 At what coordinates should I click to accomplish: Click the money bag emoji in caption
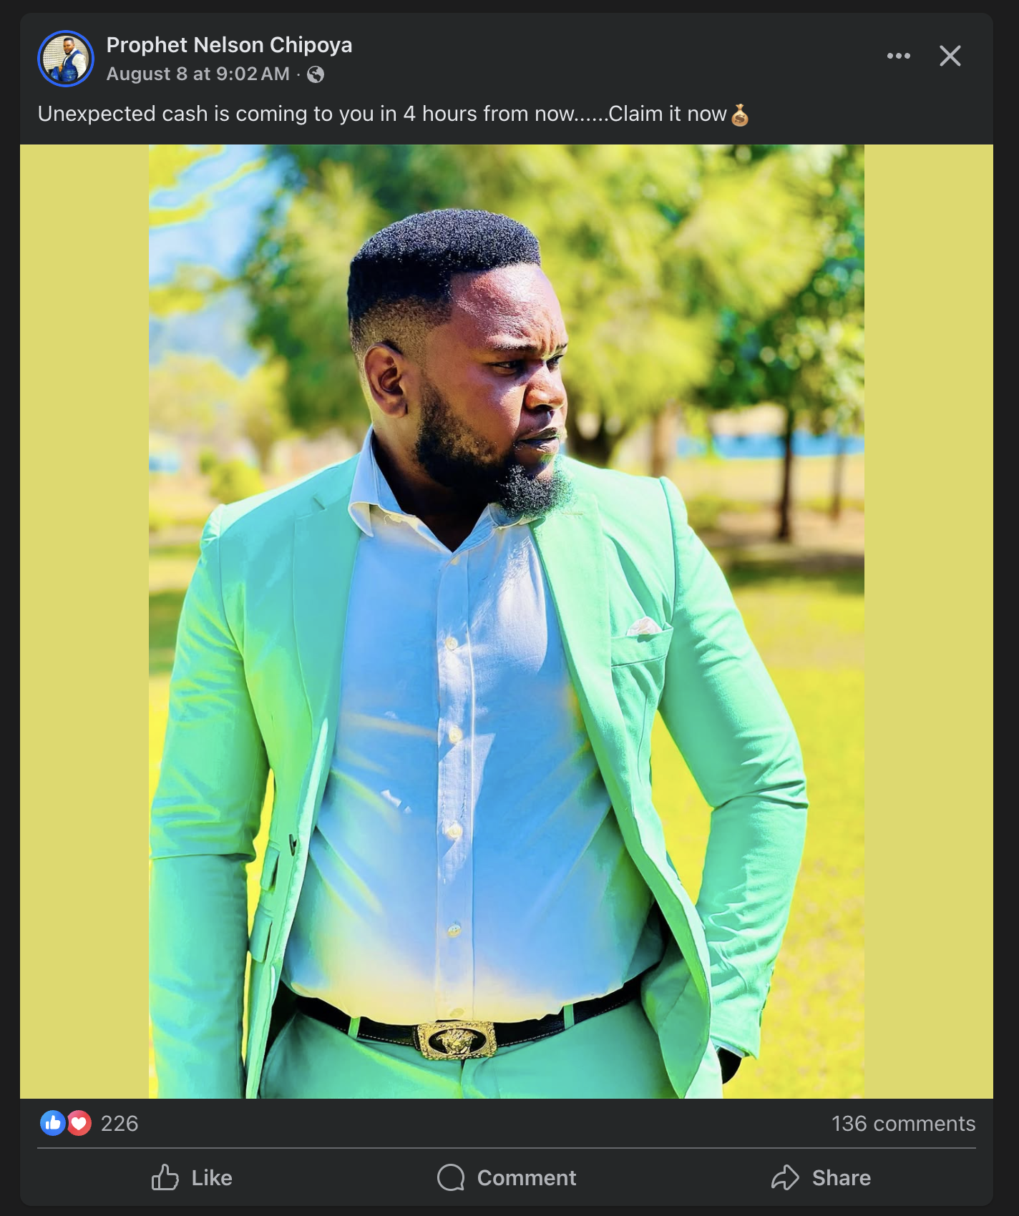tap(740, 114)
